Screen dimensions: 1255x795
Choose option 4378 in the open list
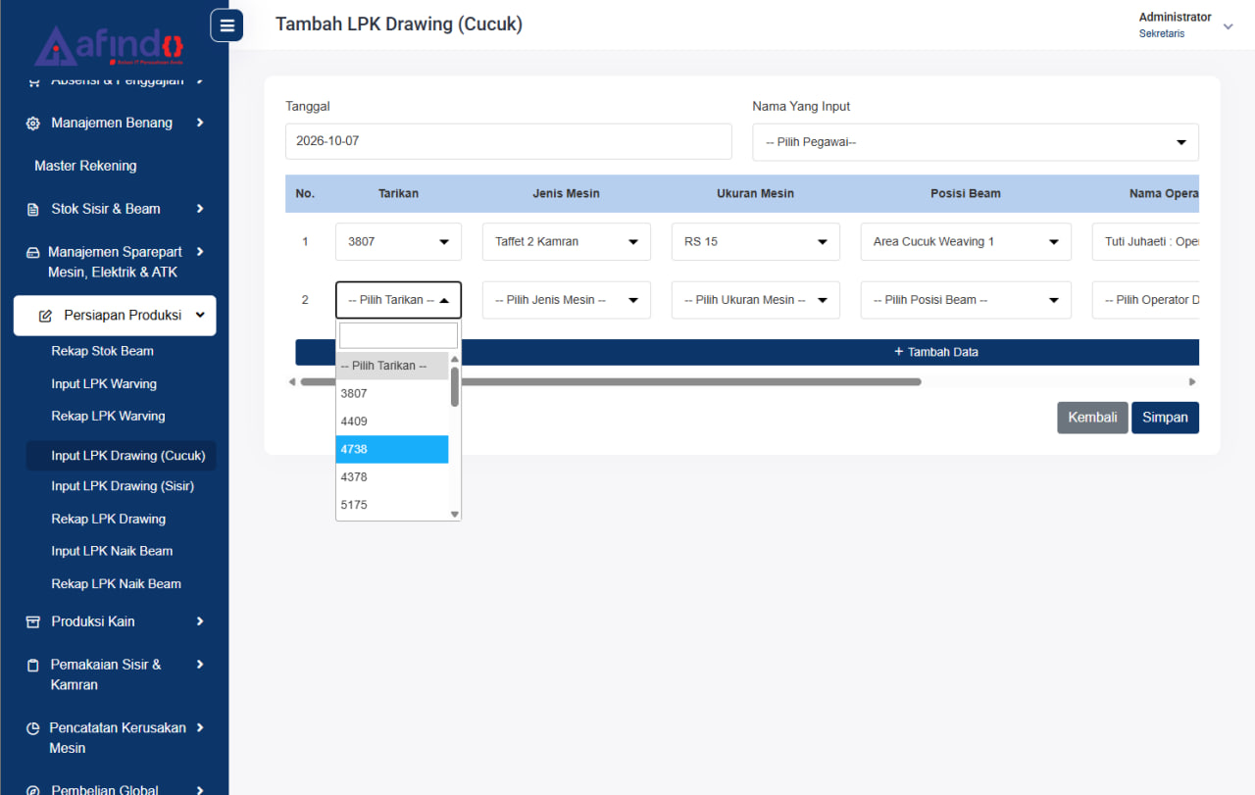click(x=392, y=477)
